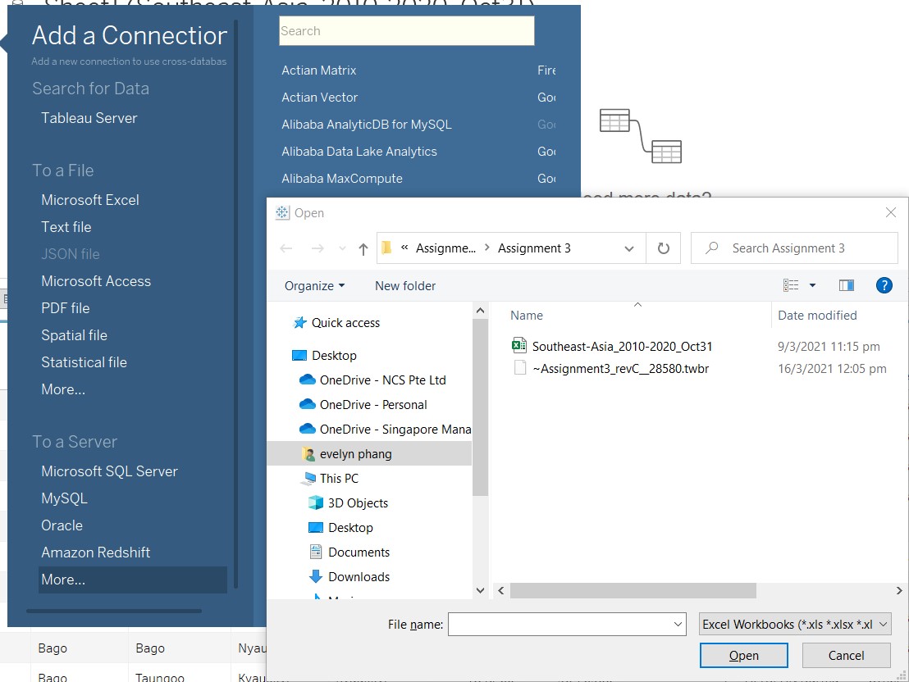Click the Help question mark icon
Viewport: 909px width, 682px height.
click(x=884, y=285)
